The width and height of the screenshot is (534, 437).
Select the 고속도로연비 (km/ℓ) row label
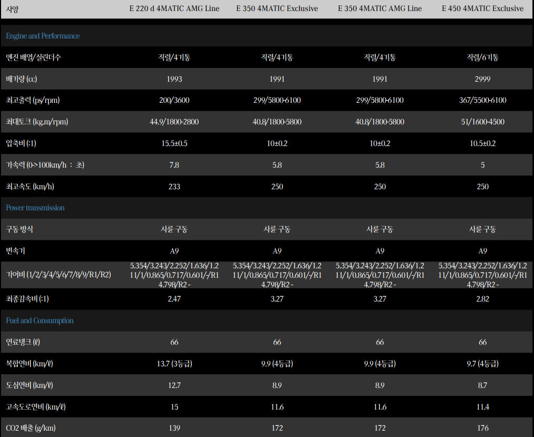coord(36,406)
